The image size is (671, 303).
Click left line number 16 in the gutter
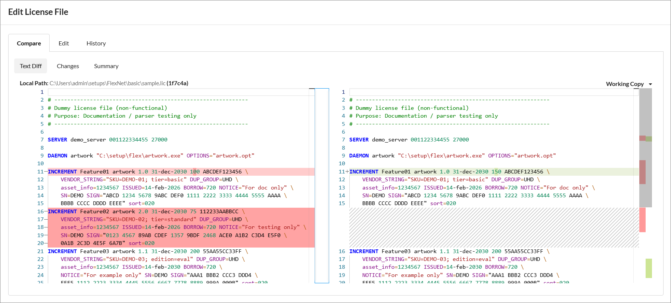click(x=40, y=211)
